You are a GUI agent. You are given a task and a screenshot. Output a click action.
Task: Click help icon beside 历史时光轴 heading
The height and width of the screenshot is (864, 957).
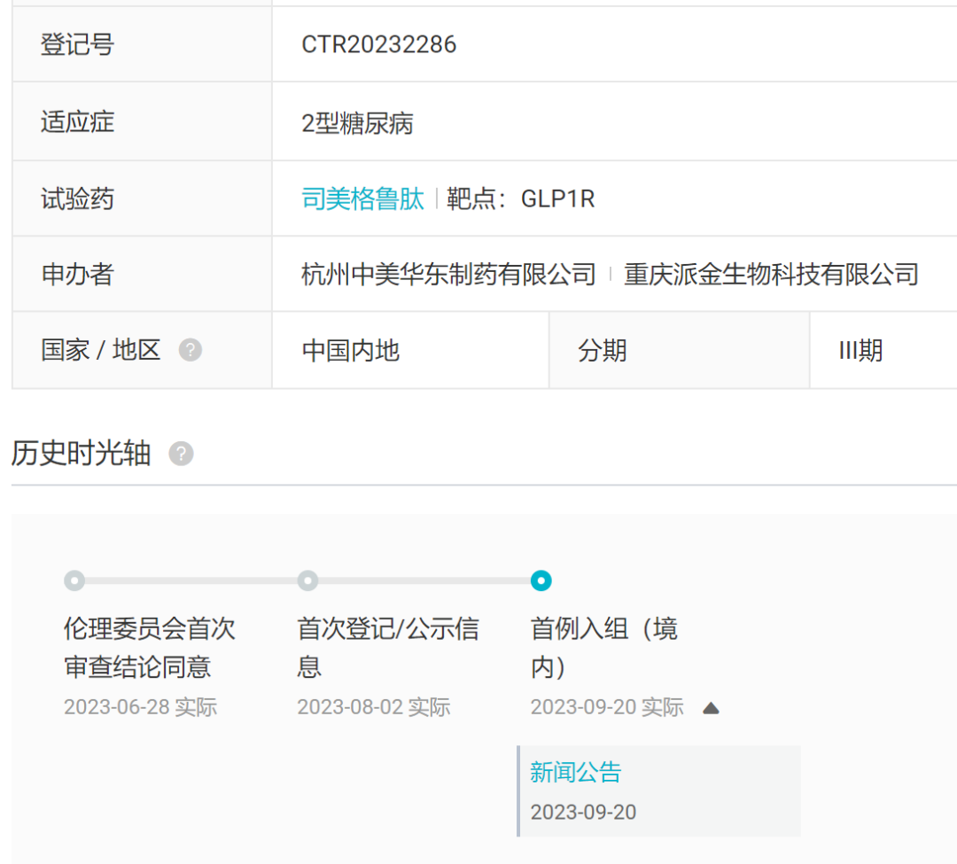point(182,454)
